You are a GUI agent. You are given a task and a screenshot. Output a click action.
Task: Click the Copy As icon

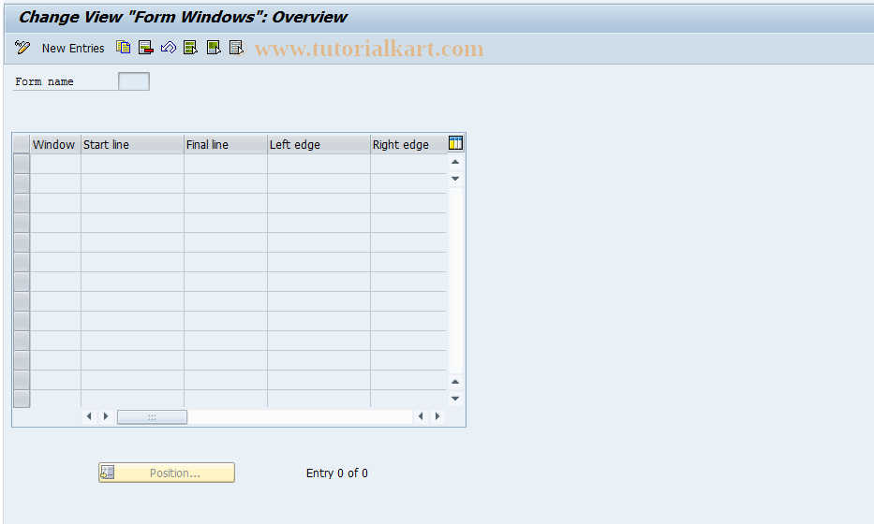click(x=124, y=48)
